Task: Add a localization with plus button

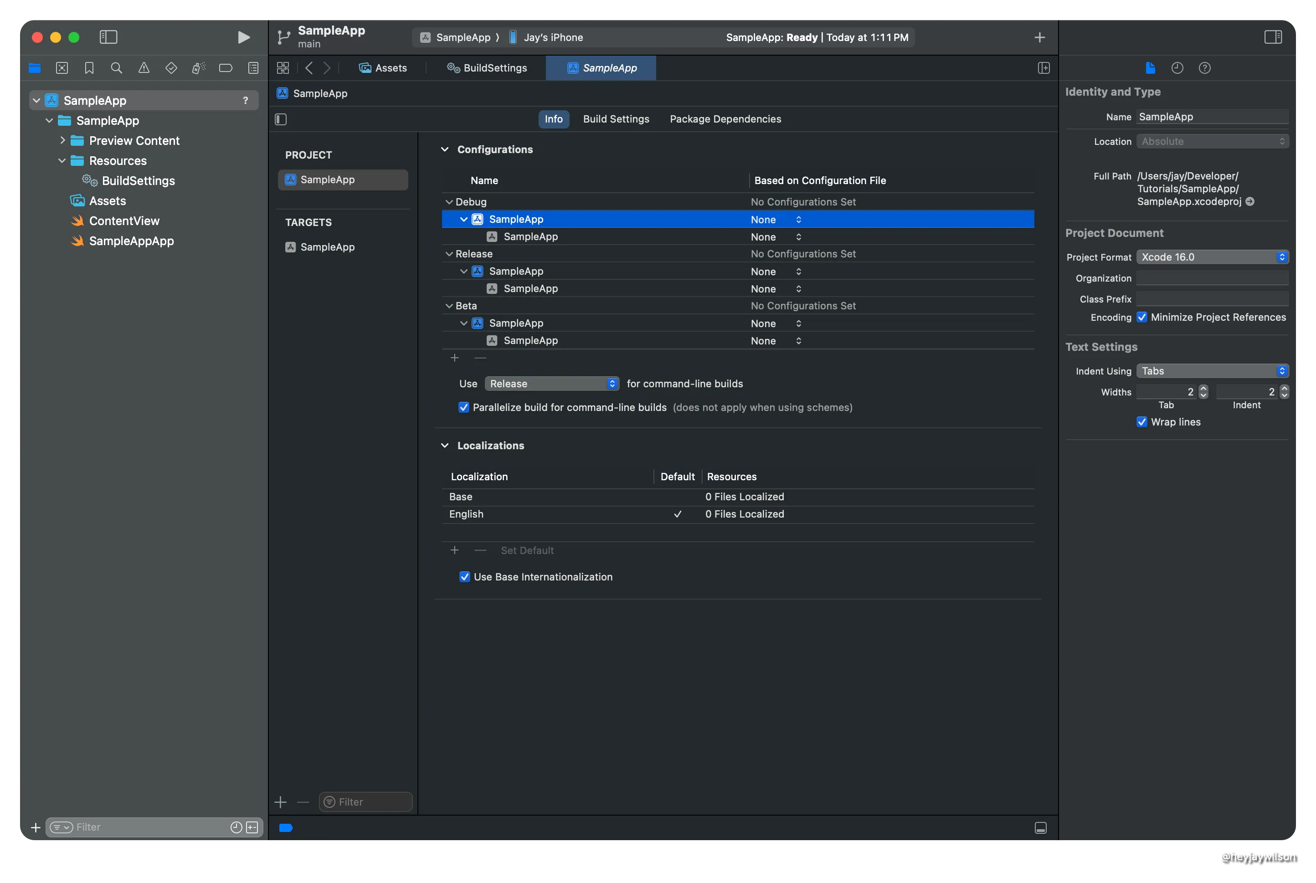Action: click(454, 550)
